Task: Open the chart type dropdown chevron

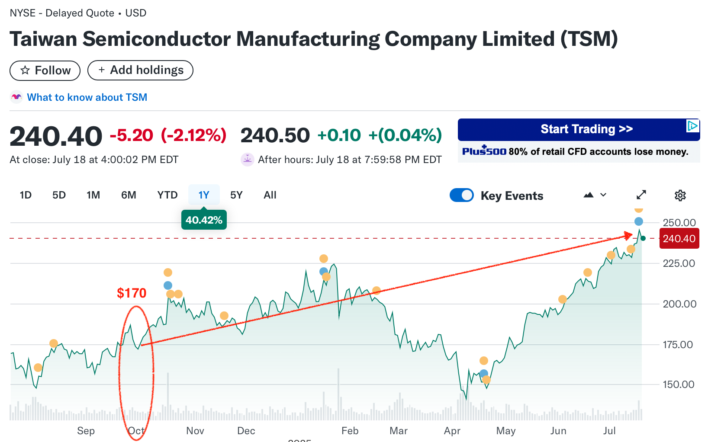Action: click(603, 195)
